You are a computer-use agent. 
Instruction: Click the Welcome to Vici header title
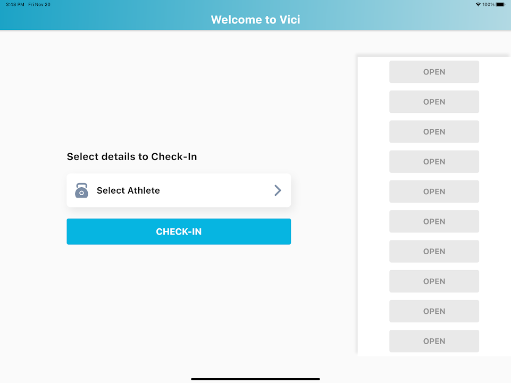click(255, 20)
